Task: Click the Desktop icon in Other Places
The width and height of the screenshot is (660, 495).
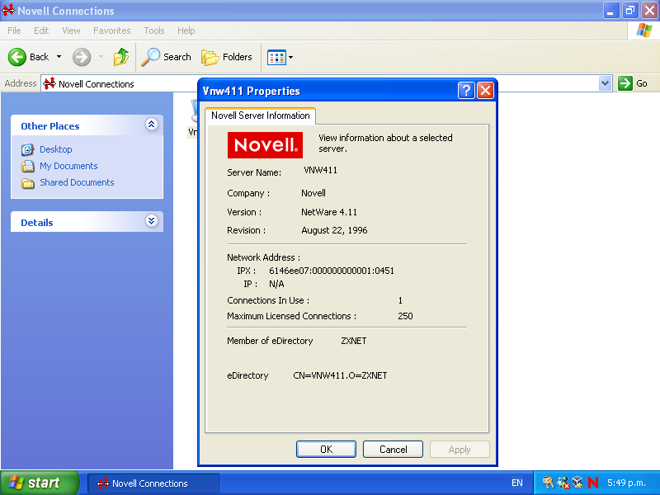Action: tap(28, 149)
